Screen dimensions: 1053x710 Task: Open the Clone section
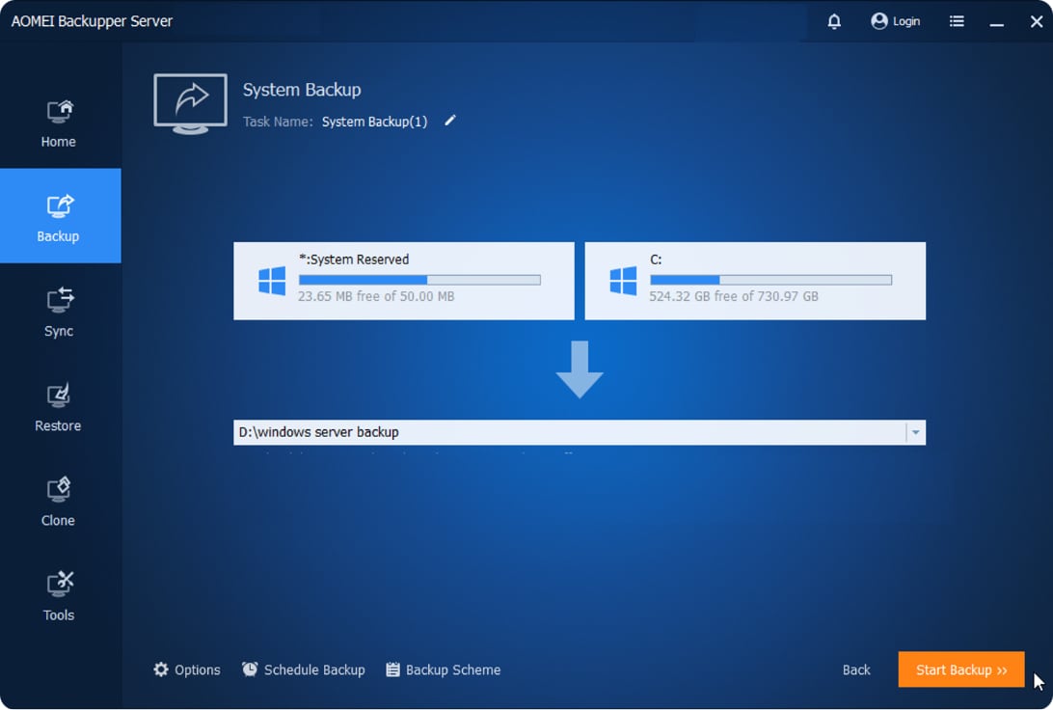click(59, 501)
